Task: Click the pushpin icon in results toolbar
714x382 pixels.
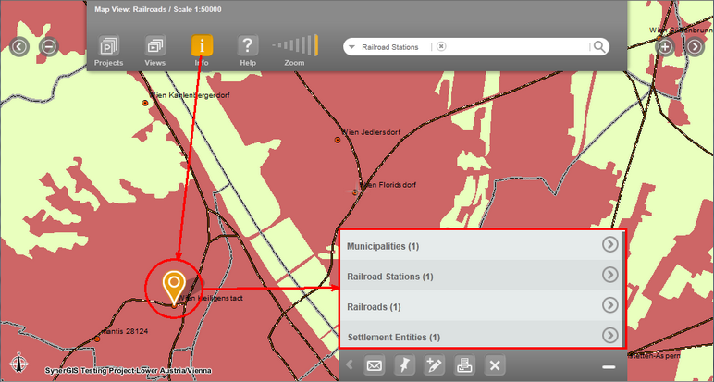Action: coord(404,365)
